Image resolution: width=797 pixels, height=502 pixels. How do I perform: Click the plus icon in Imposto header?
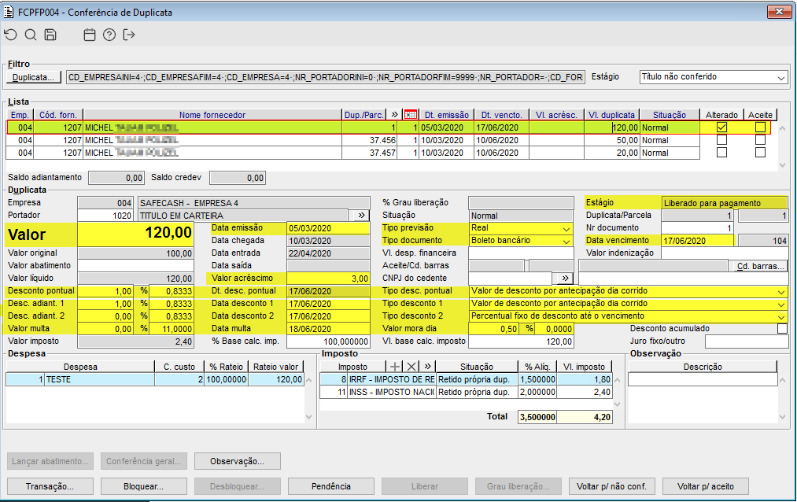[x=395, y=367]
